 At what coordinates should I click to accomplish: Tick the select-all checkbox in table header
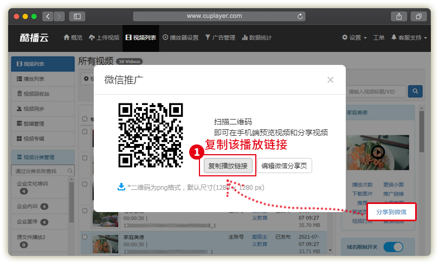click(x=85, y=119)
